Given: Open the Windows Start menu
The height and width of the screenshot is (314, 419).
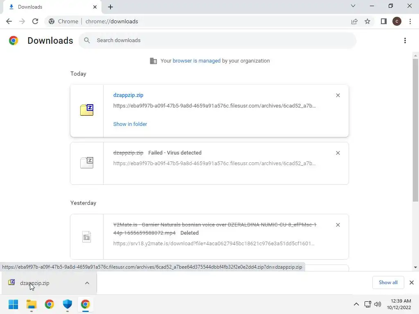Looking at the screenshot, I should tap(14, 304).
